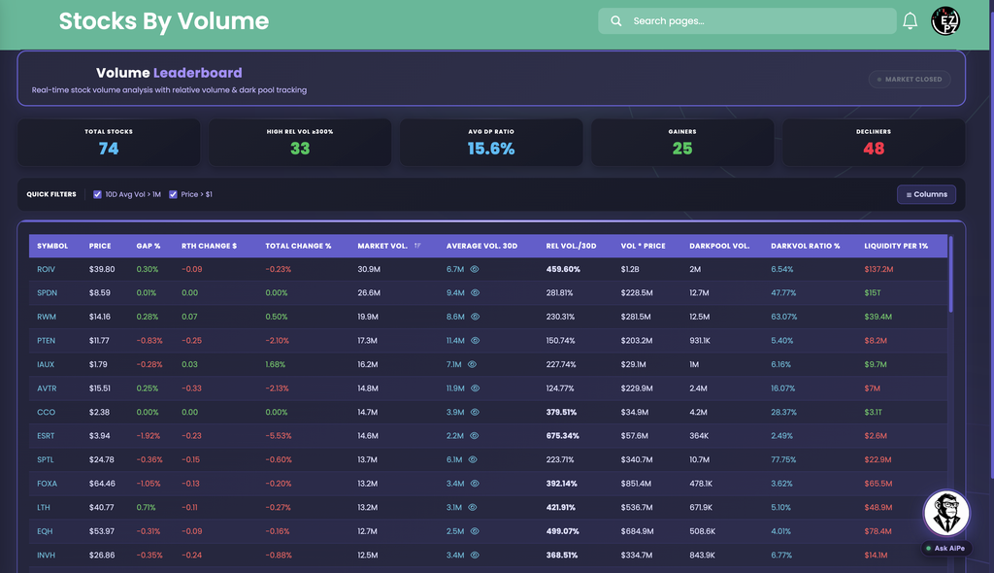
Task: Click the 675.34% rel vol value
Action: 562,436
